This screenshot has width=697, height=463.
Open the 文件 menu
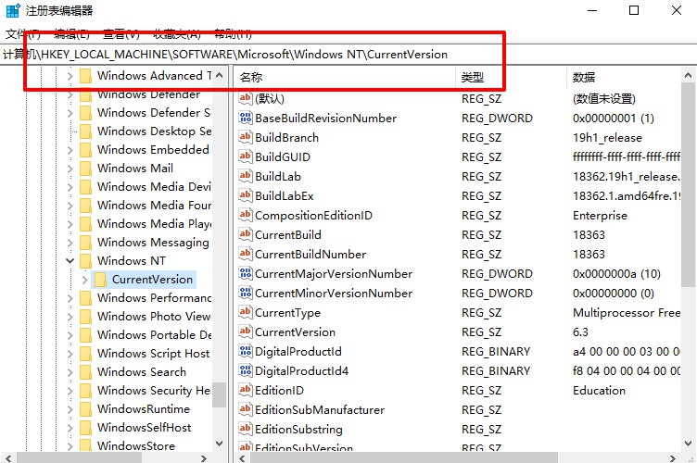[x=22, y=33]
